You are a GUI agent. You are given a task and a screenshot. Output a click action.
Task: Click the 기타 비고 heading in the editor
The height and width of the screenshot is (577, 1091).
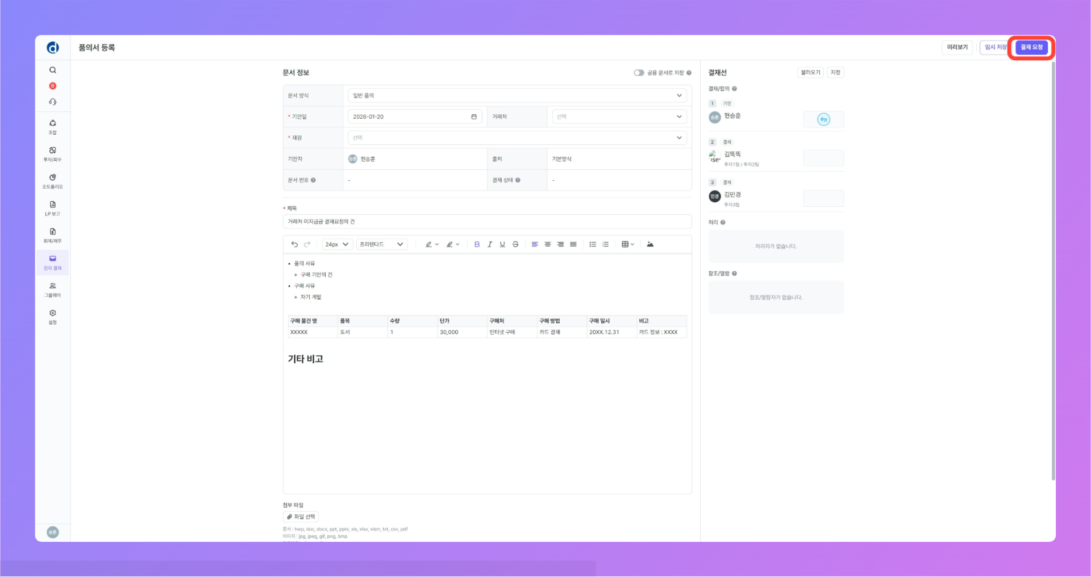tap(306, 359)
